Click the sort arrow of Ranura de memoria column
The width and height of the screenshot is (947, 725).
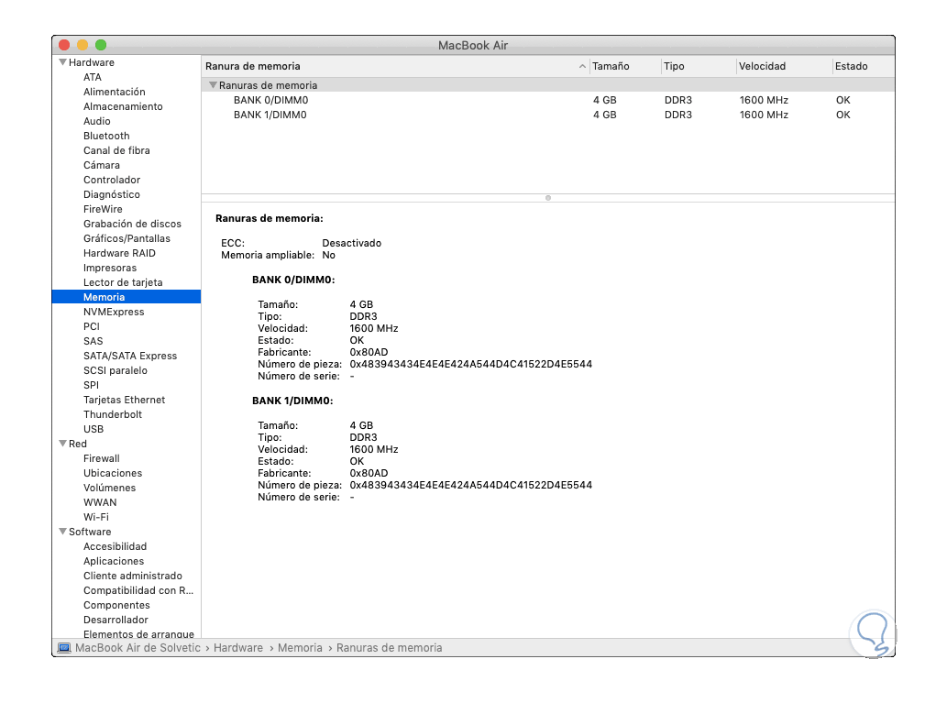point(582,66)
